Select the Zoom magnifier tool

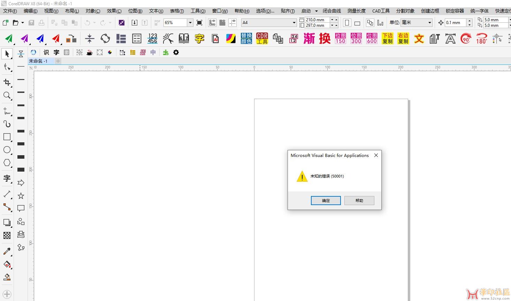(7, 95)
